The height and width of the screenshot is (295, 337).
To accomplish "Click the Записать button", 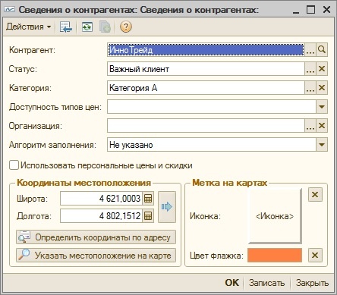I will point(266,283).
